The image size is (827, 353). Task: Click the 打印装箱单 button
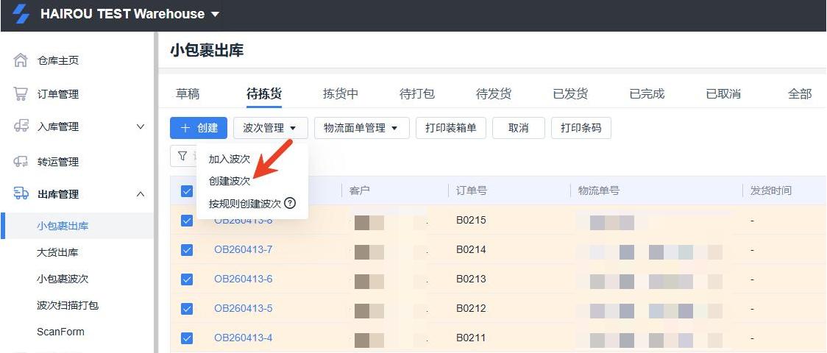pos(450,128)
